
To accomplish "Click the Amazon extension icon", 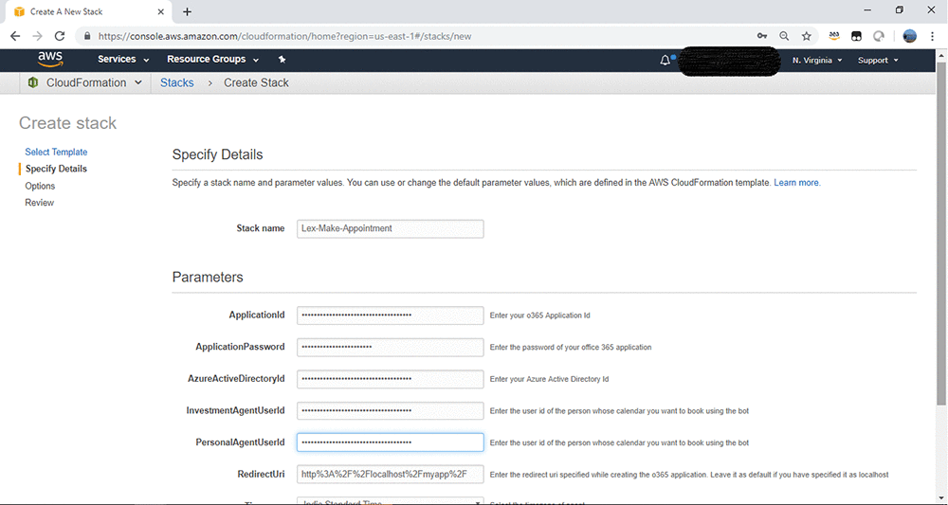I will tap(834, 36).
